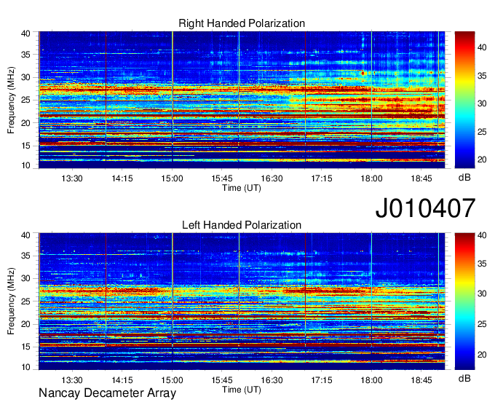Image resolution: width=495 pixels, height=402 pixels.
Task: Click the 17:15 time tick under Right Handed plot
Action: tap(322, 178)
